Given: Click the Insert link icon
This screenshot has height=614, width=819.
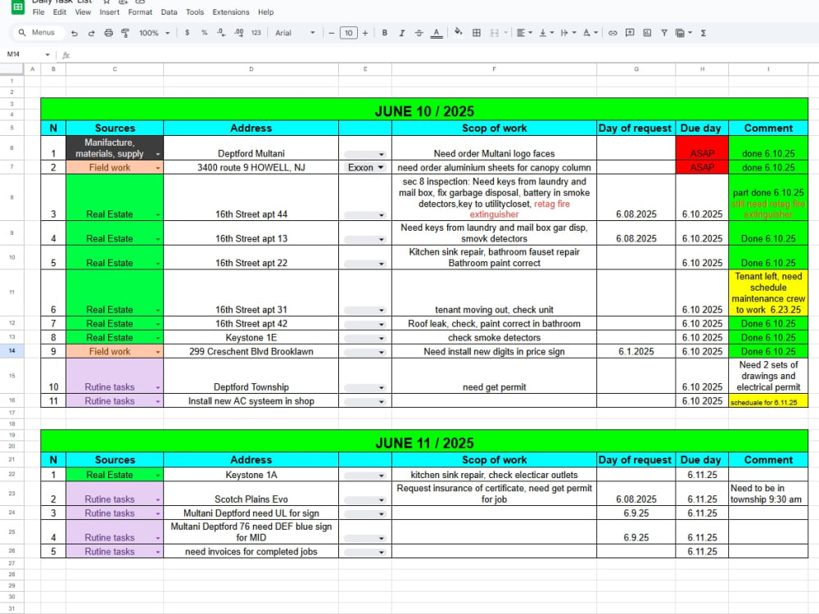Looking at the screenshot, I should pyautogui.click(x=613, y=33).
